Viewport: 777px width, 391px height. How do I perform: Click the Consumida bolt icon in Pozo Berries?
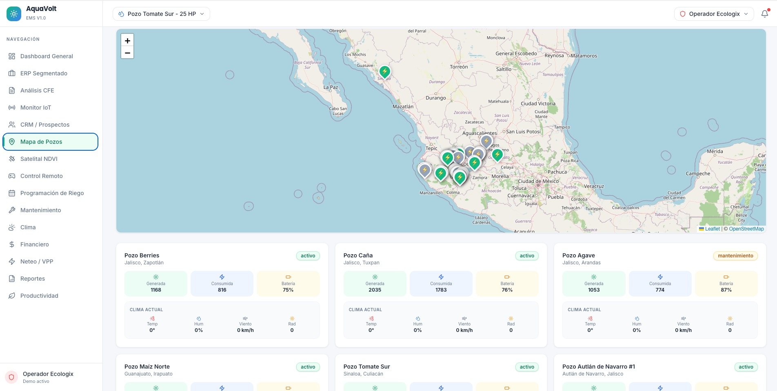tap(222, 277)
